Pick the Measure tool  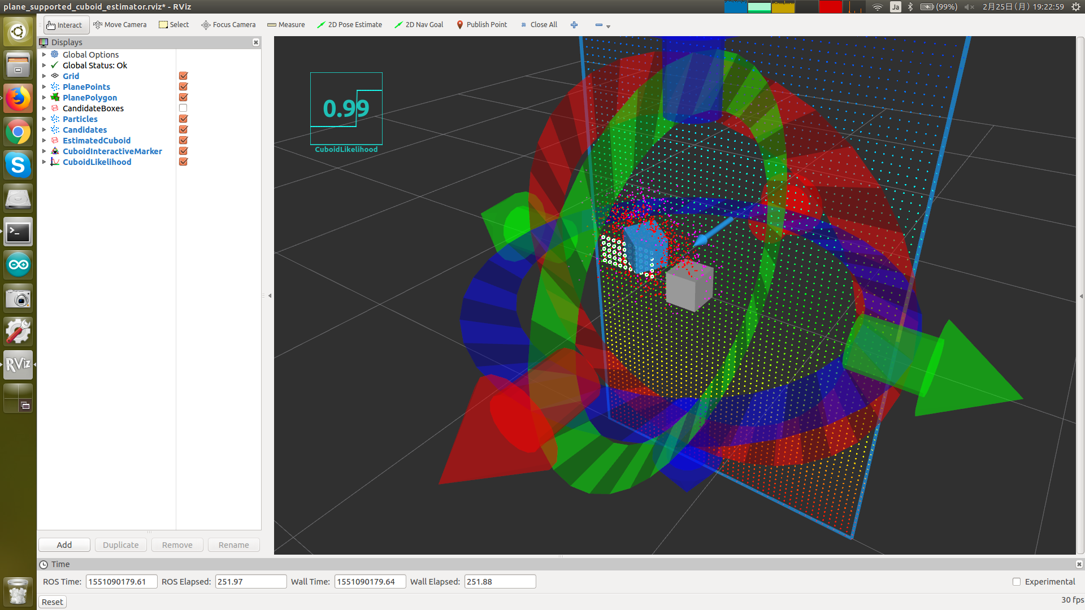(x=286, y=25)
